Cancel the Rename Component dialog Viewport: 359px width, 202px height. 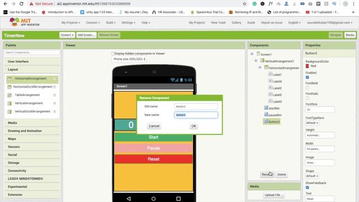pyautogui.click(x=154, y=126)
